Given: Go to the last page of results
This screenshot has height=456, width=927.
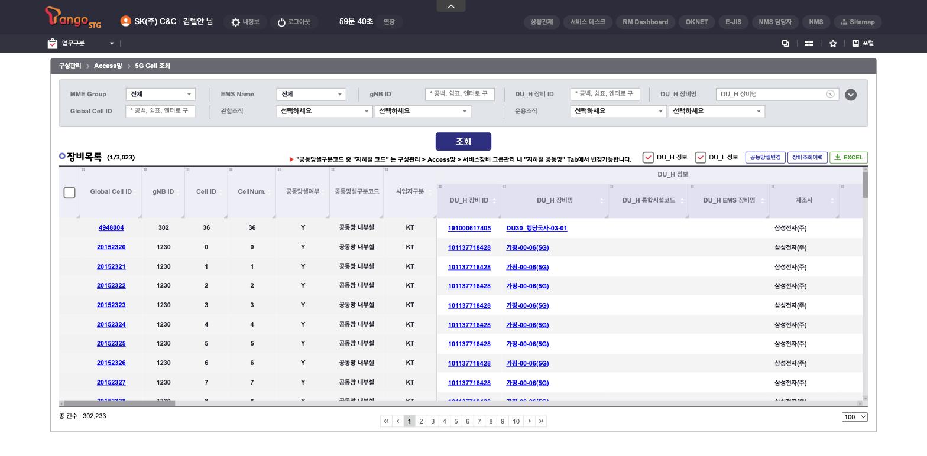Looking at the screenshot, I should 542,421.
